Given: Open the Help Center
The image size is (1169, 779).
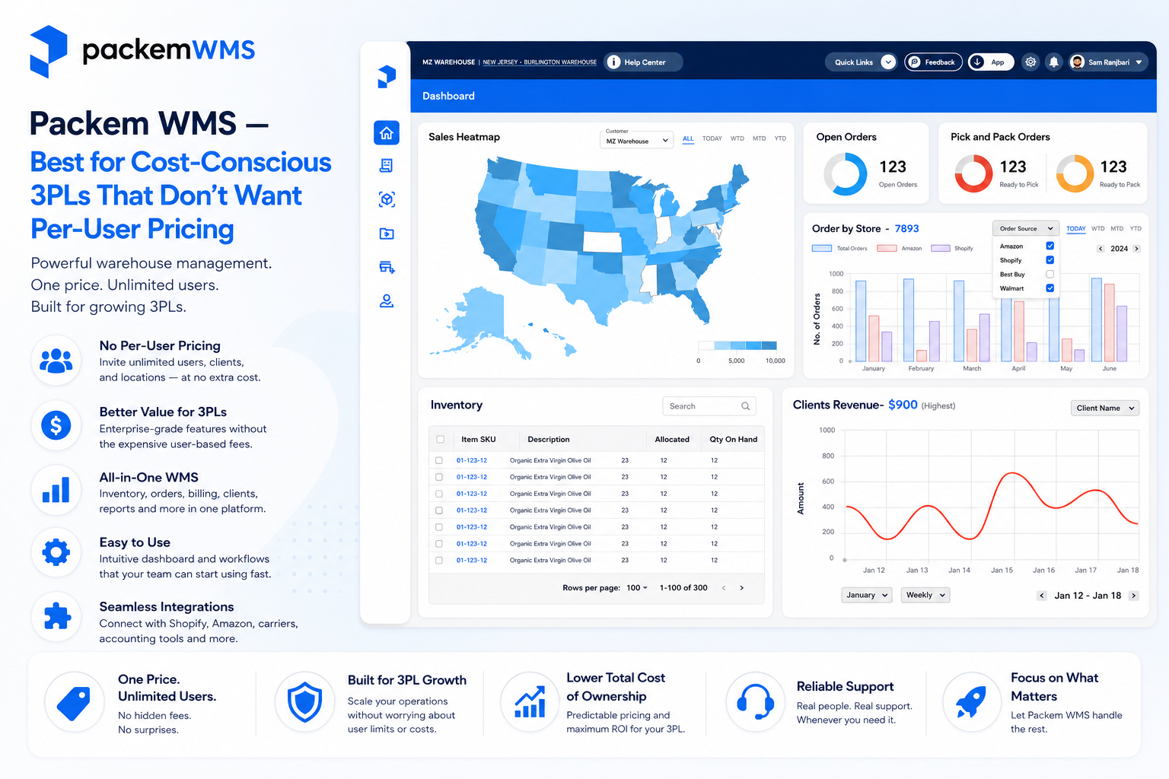Looking at the screenshot, I should (x=643, y=62).
